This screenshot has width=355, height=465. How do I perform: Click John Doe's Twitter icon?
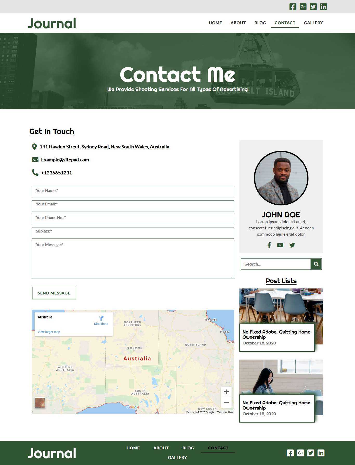292,245
